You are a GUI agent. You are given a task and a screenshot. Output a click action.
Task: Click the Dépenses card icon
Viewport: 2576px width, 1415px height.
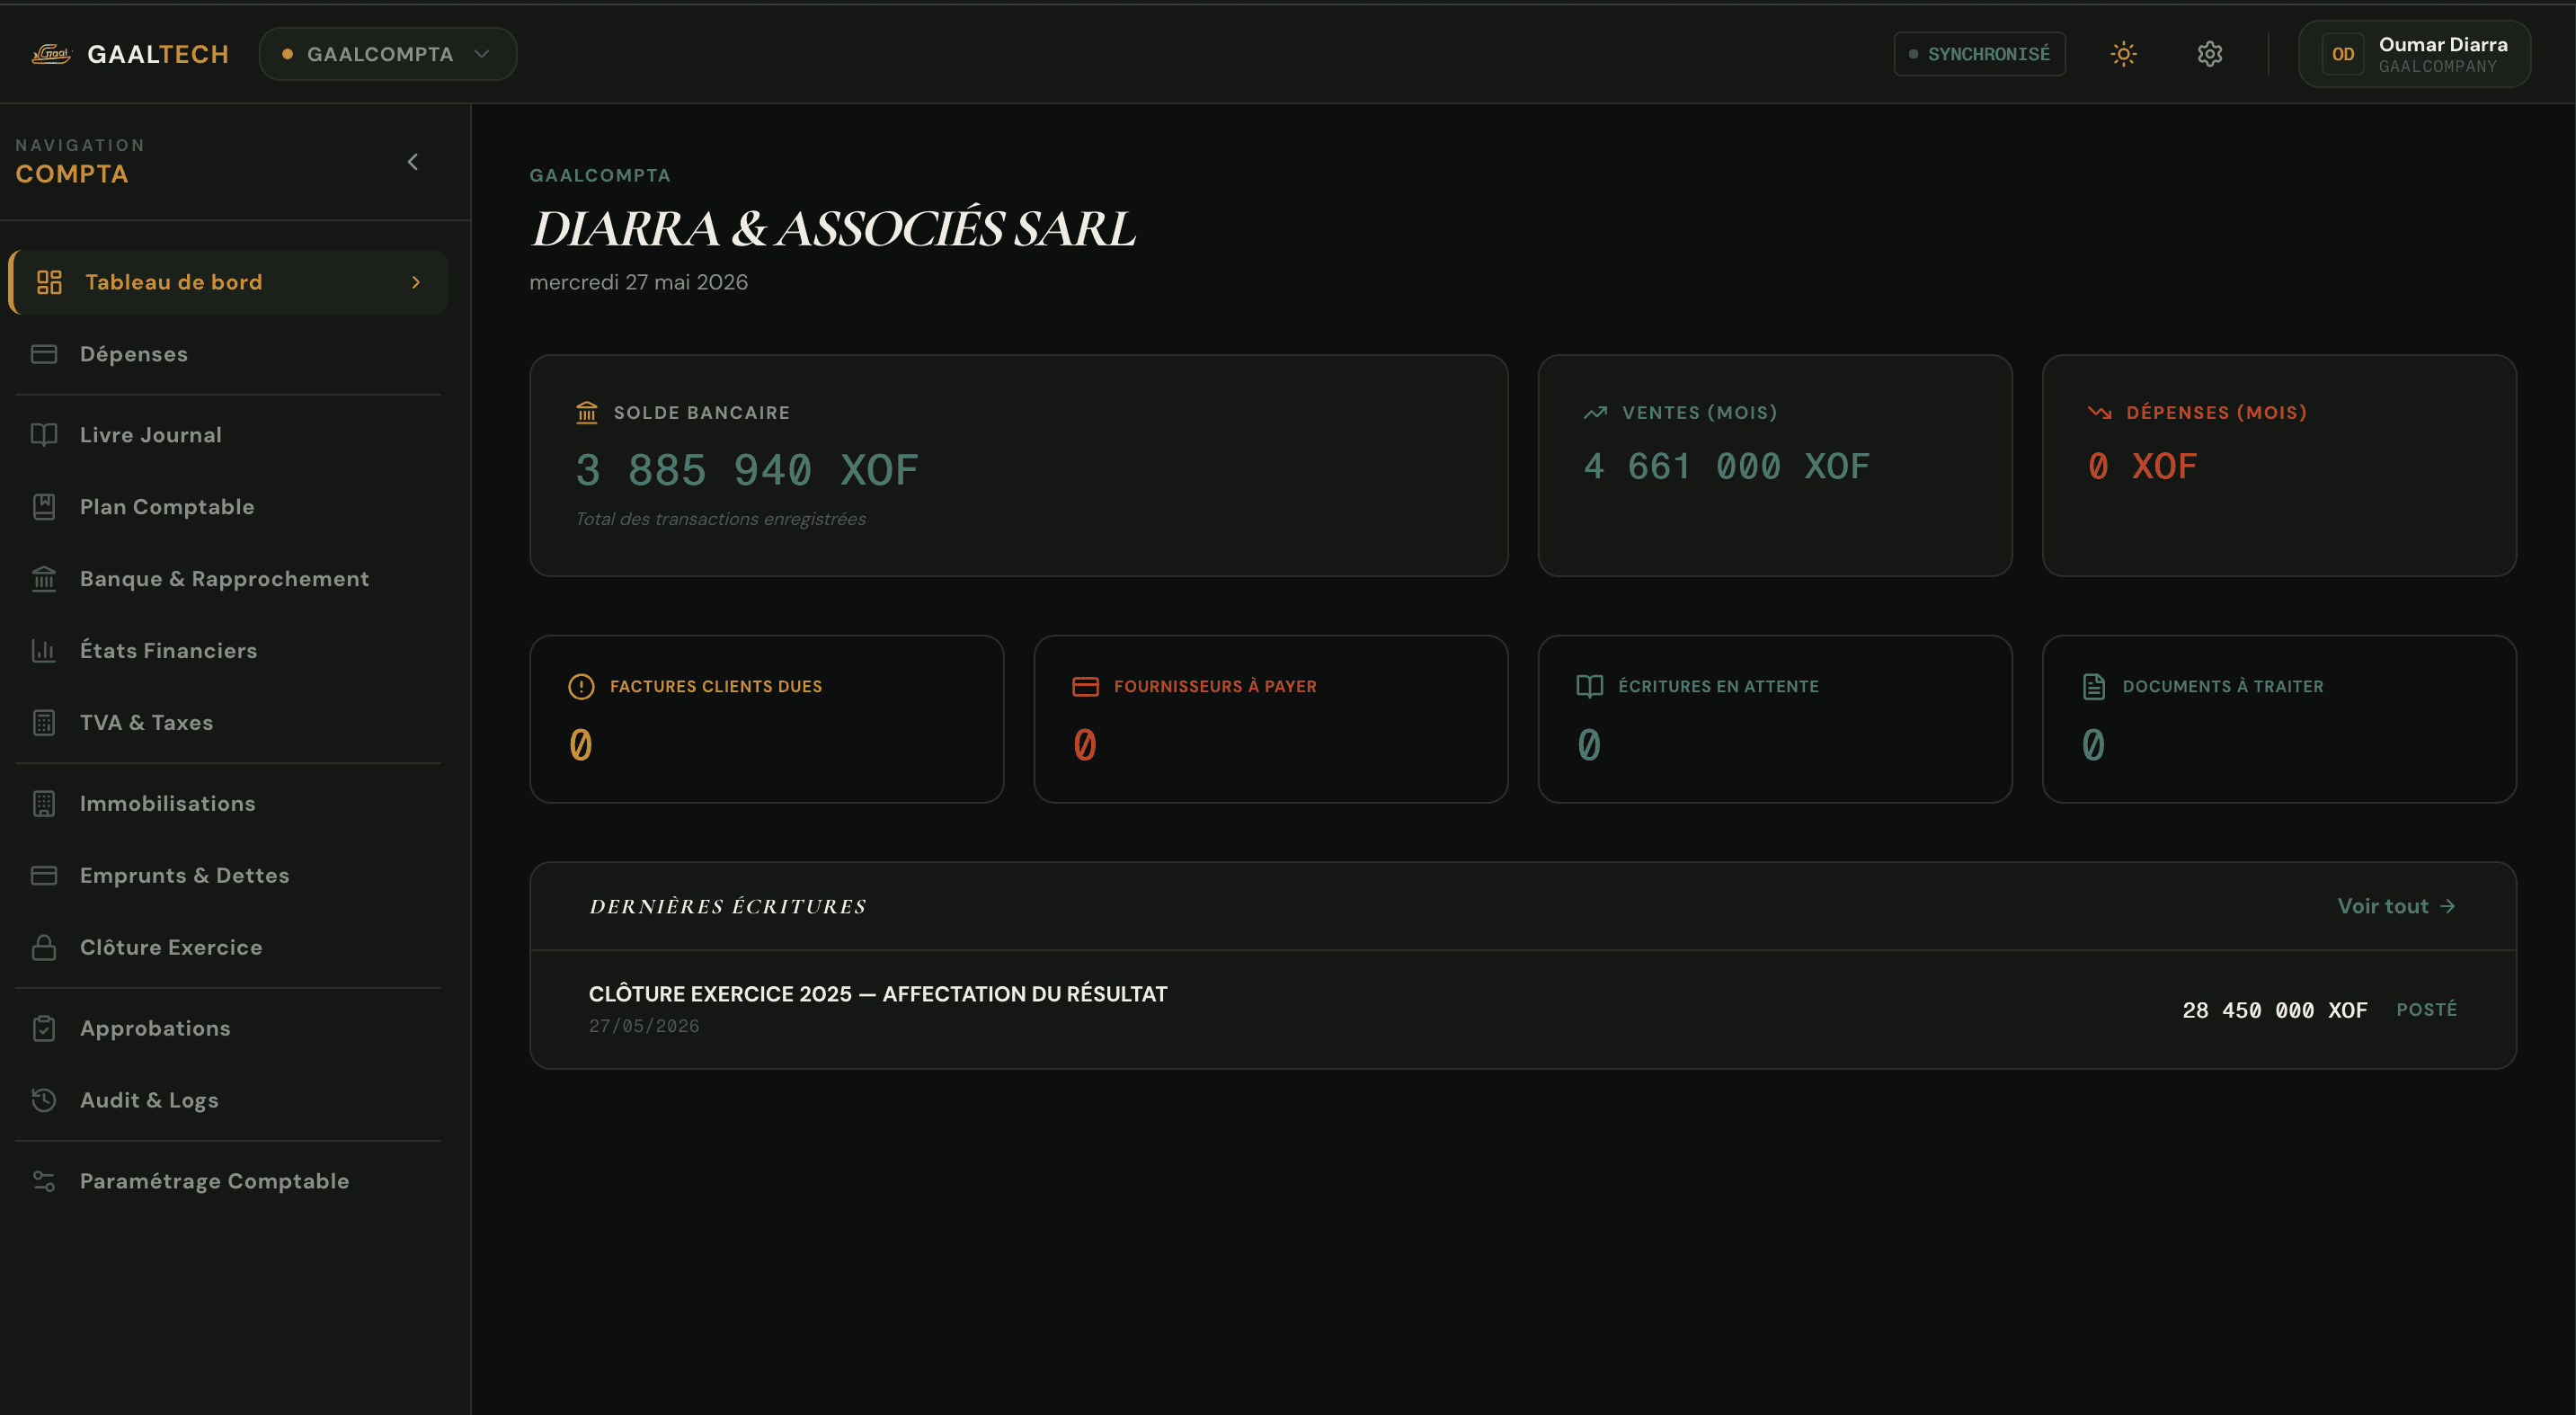tap(44, 354)
